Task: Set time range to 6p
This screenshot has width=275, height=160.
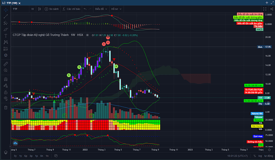Action: click(26, 156)
